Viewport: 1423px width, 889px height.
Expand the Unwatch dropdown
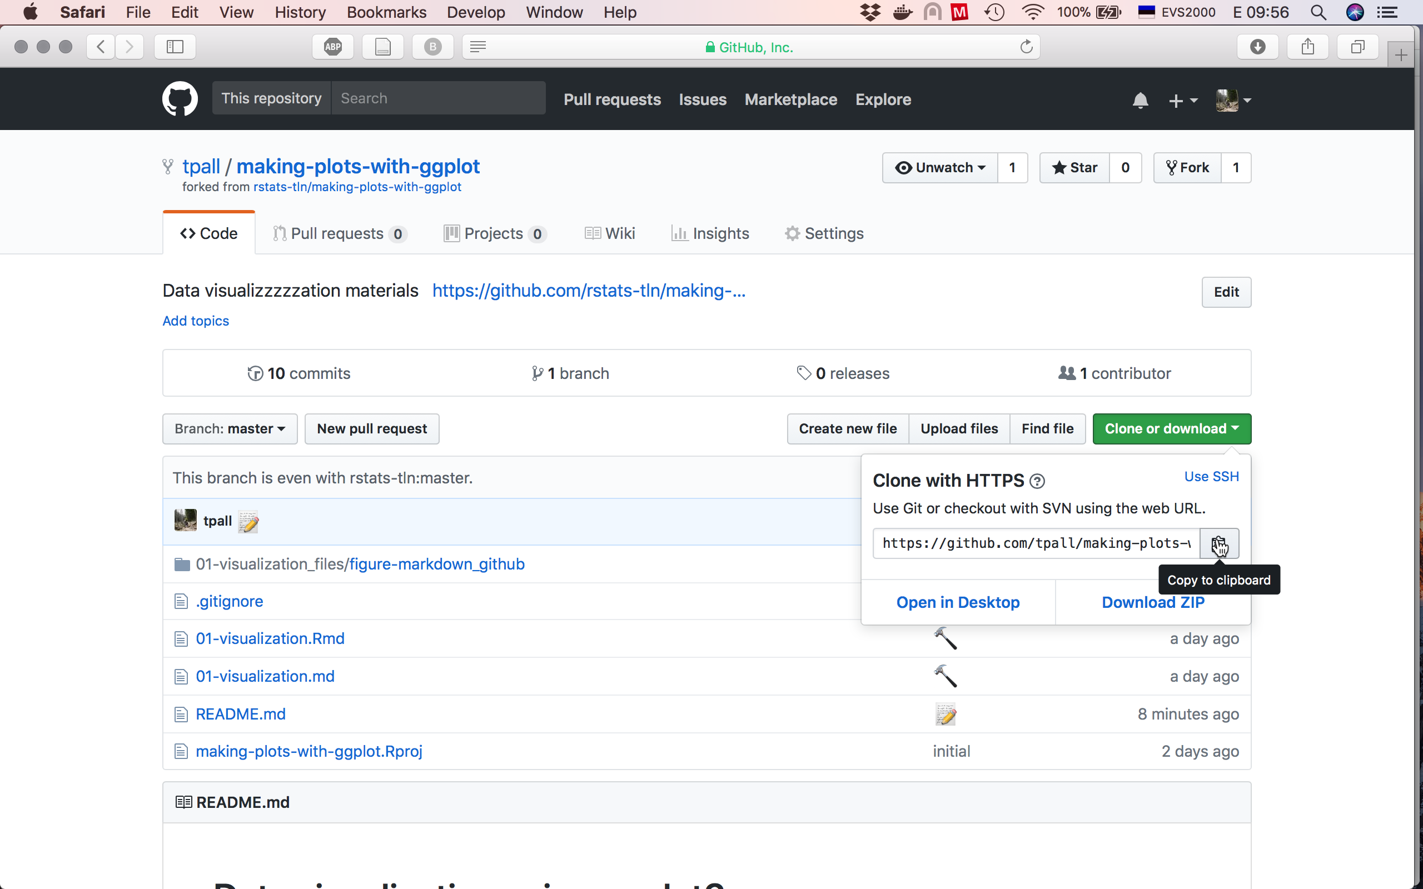[939, 168]
